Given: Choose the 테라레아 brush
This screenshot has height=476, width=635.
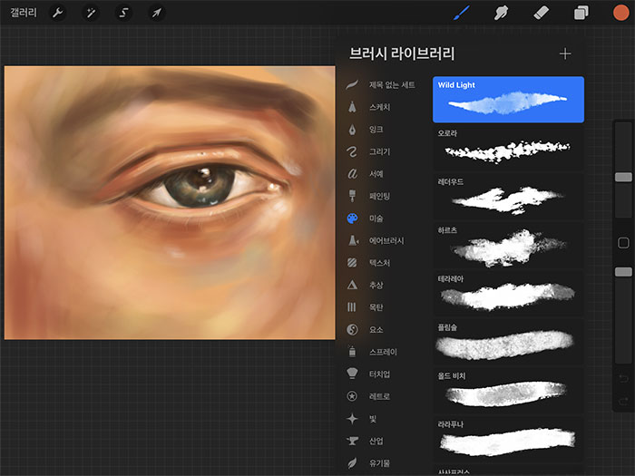Looking at the screenshot, I should [x=508, y=294].
